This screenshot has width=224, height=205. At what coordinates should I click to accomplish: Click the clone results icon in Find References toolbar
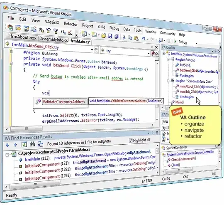40,144
